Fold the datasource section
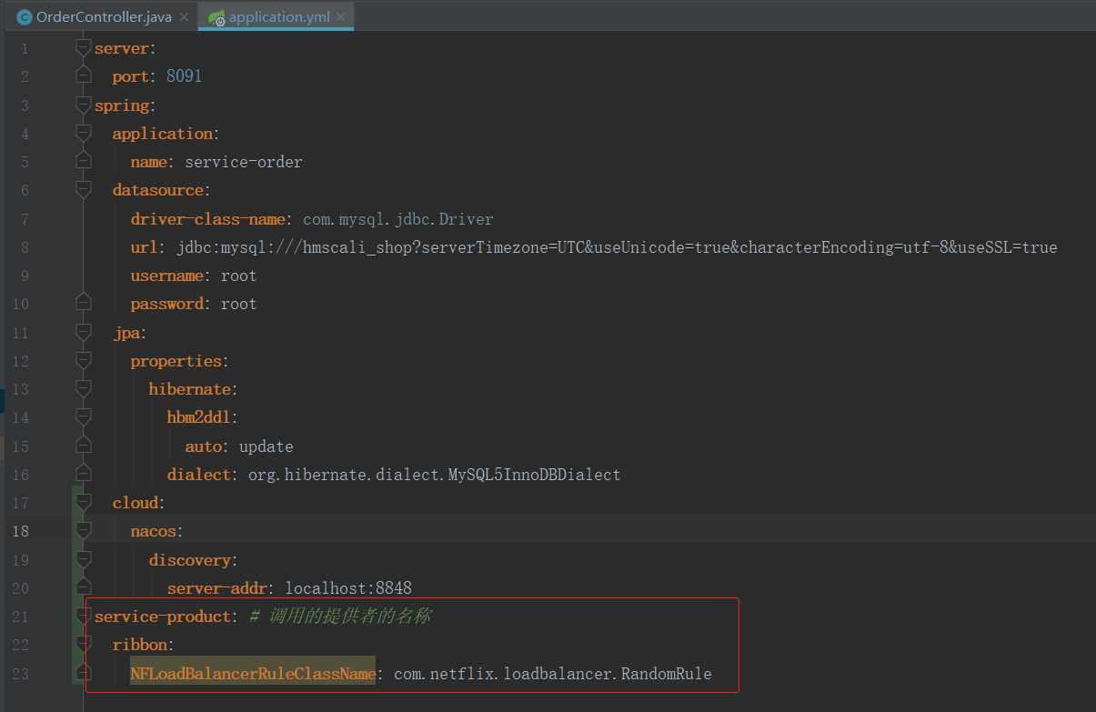 84,190
